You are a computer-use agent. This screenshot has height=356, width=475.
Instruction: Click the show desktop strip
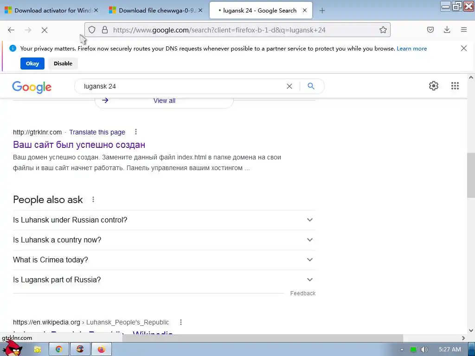472,350
